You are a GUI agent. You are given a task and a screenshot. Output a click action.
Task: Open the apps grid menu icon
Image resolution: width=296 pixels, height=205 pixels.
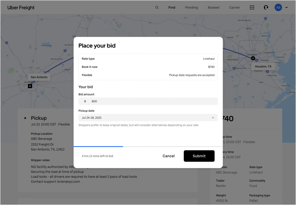coord(252,7)
